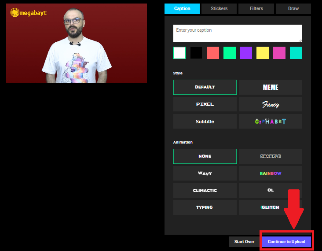Viewport: 322px width, 251px height.
Task: Choose the Pixel caption style
Action: (205, 104)
